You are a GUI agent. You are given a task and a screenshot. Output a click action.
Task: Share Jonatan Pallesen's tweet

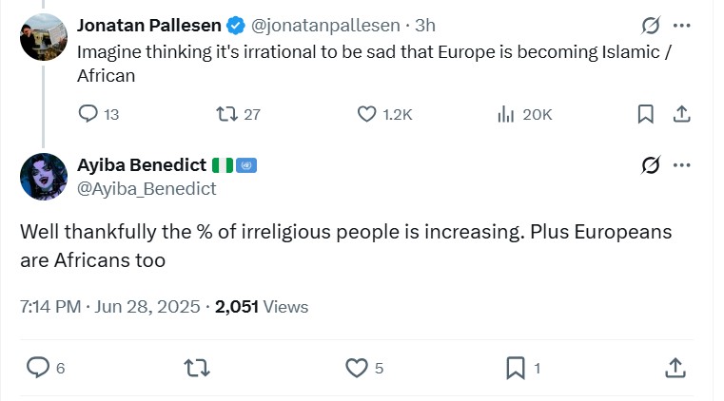tap(681, 114)
